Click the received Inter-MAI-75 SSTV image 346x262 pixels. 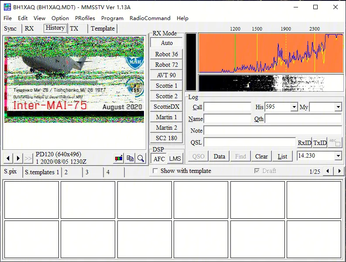(x=74, y=79)
